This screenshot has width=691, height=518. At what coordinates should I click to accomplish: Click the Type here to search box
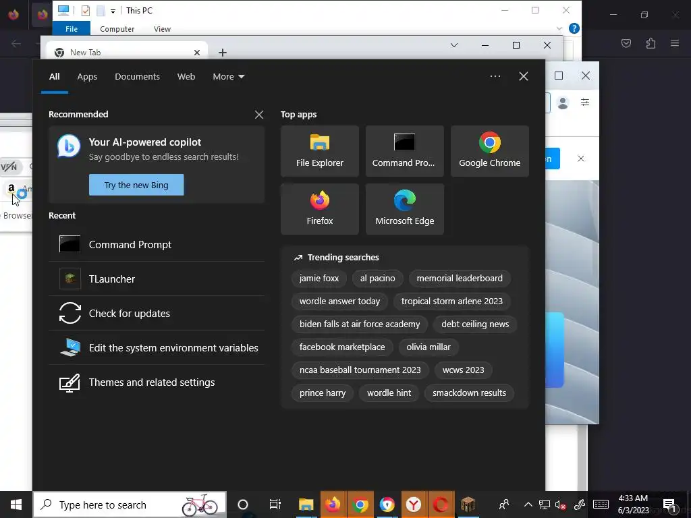130,505
